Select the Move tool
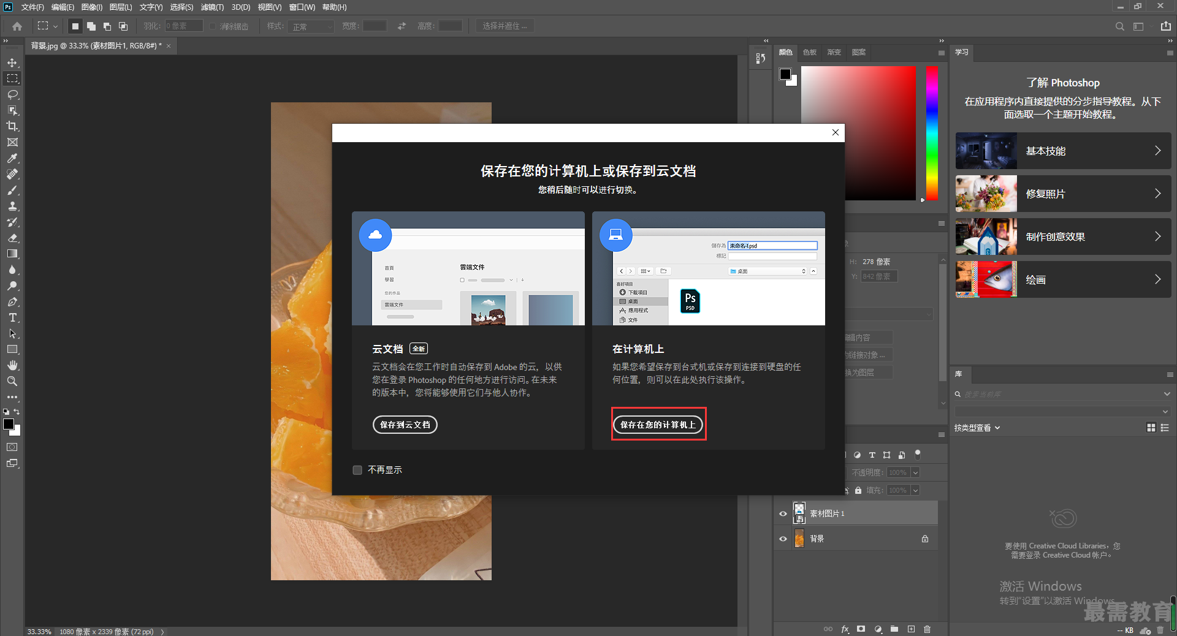This screenshot has width=1177, height=636. click(x=12, y=62)
